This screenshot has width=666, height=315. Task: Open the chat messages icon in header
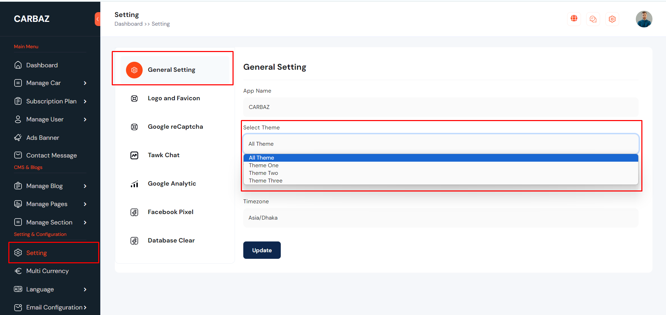click(x=593, y=19)
